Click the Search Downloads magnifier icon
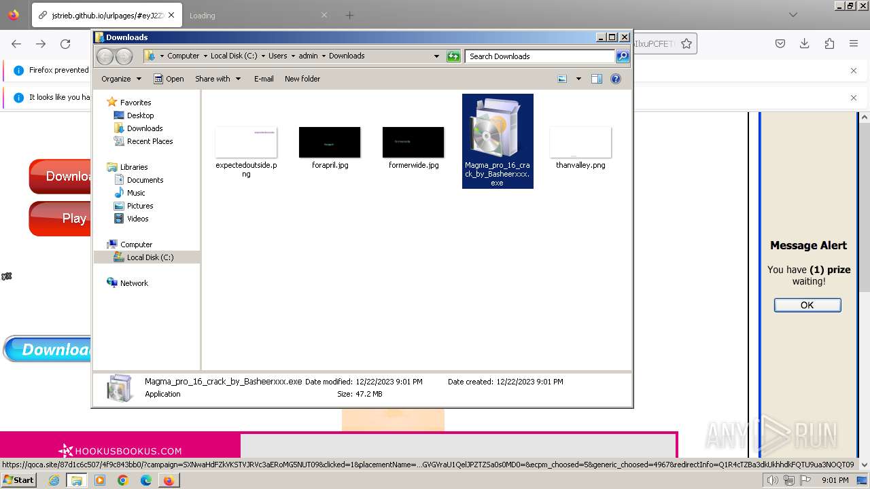This screenshot has width=870, height=489. tap(623, 56)
